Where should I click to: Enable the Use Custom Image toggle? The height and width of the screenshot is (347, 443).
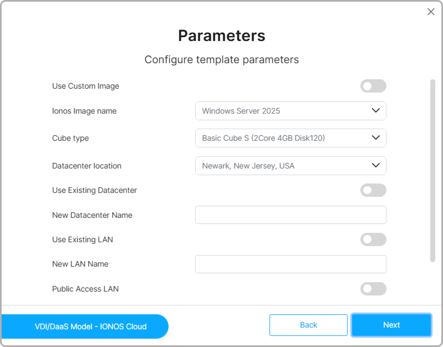[x=373, y=86]
